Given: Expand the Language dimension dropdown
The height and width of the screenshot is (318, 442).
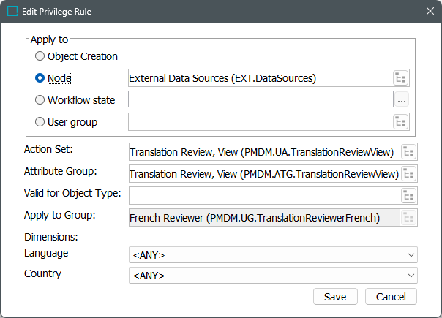Looking at the screenshot, I should tap(272, 254).
